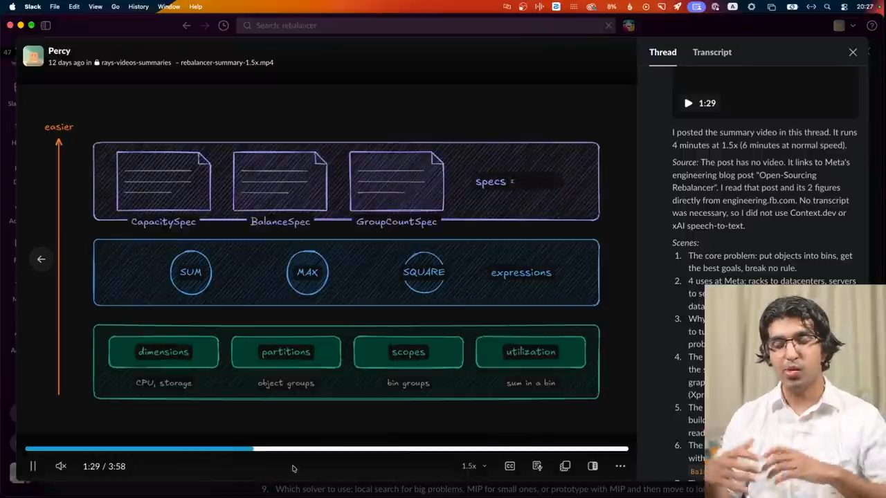Click the rocket icon in menu bar
This screenshot has height=498, width=886.
678,7
